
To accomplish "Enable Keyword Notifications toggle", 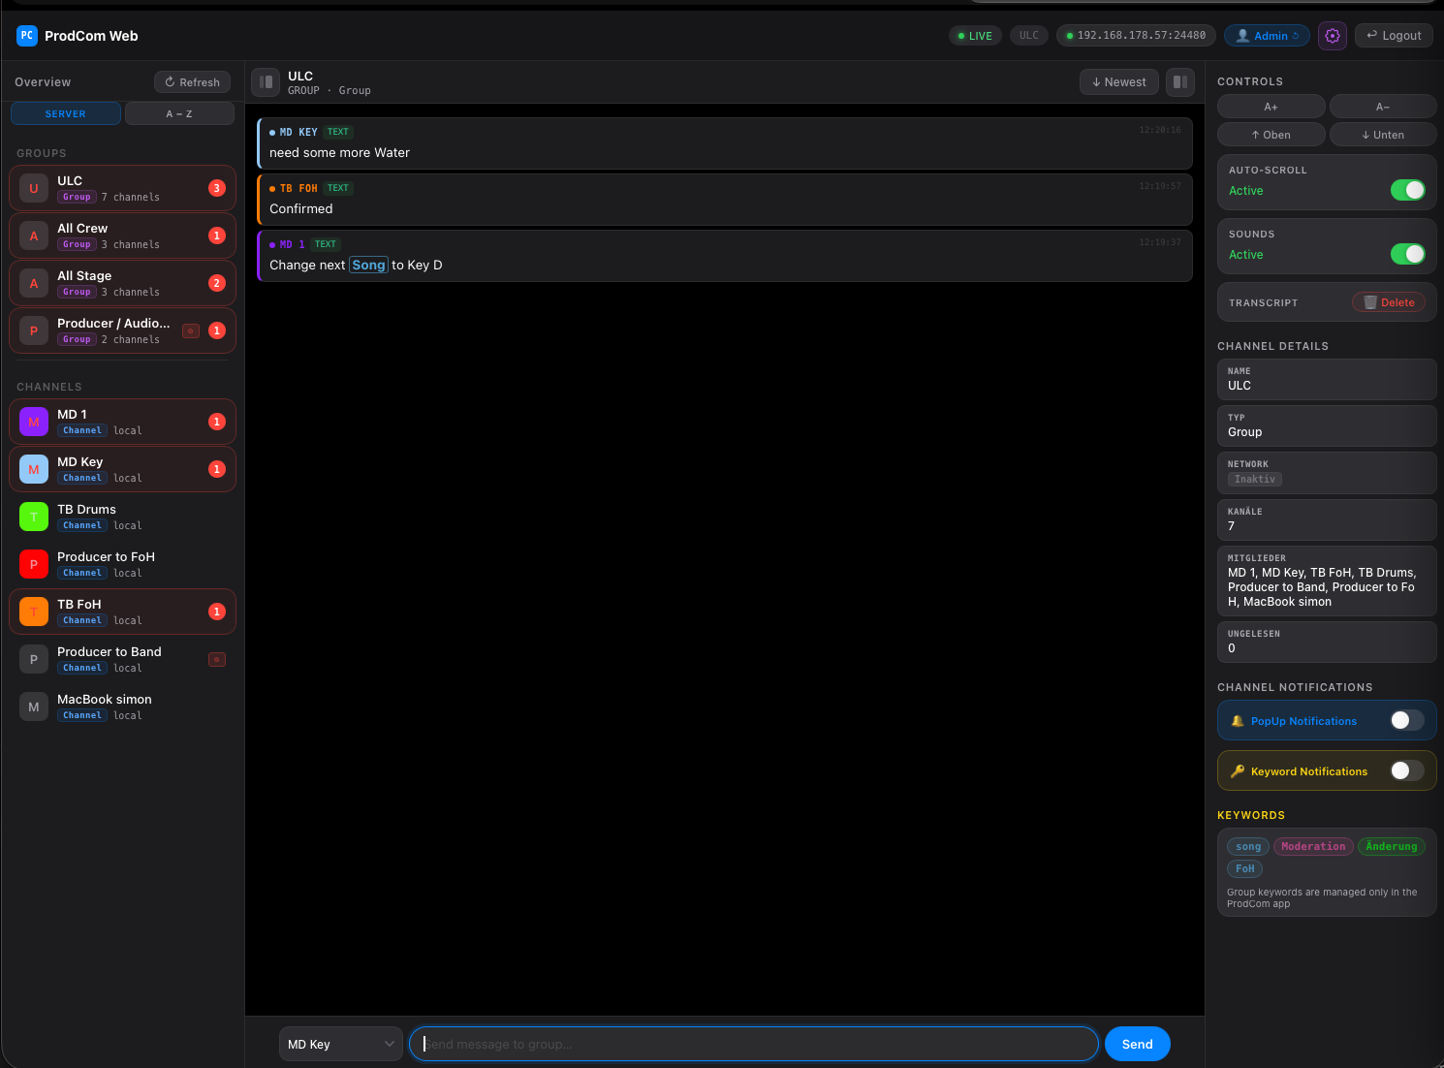I will pos(1407,770).
